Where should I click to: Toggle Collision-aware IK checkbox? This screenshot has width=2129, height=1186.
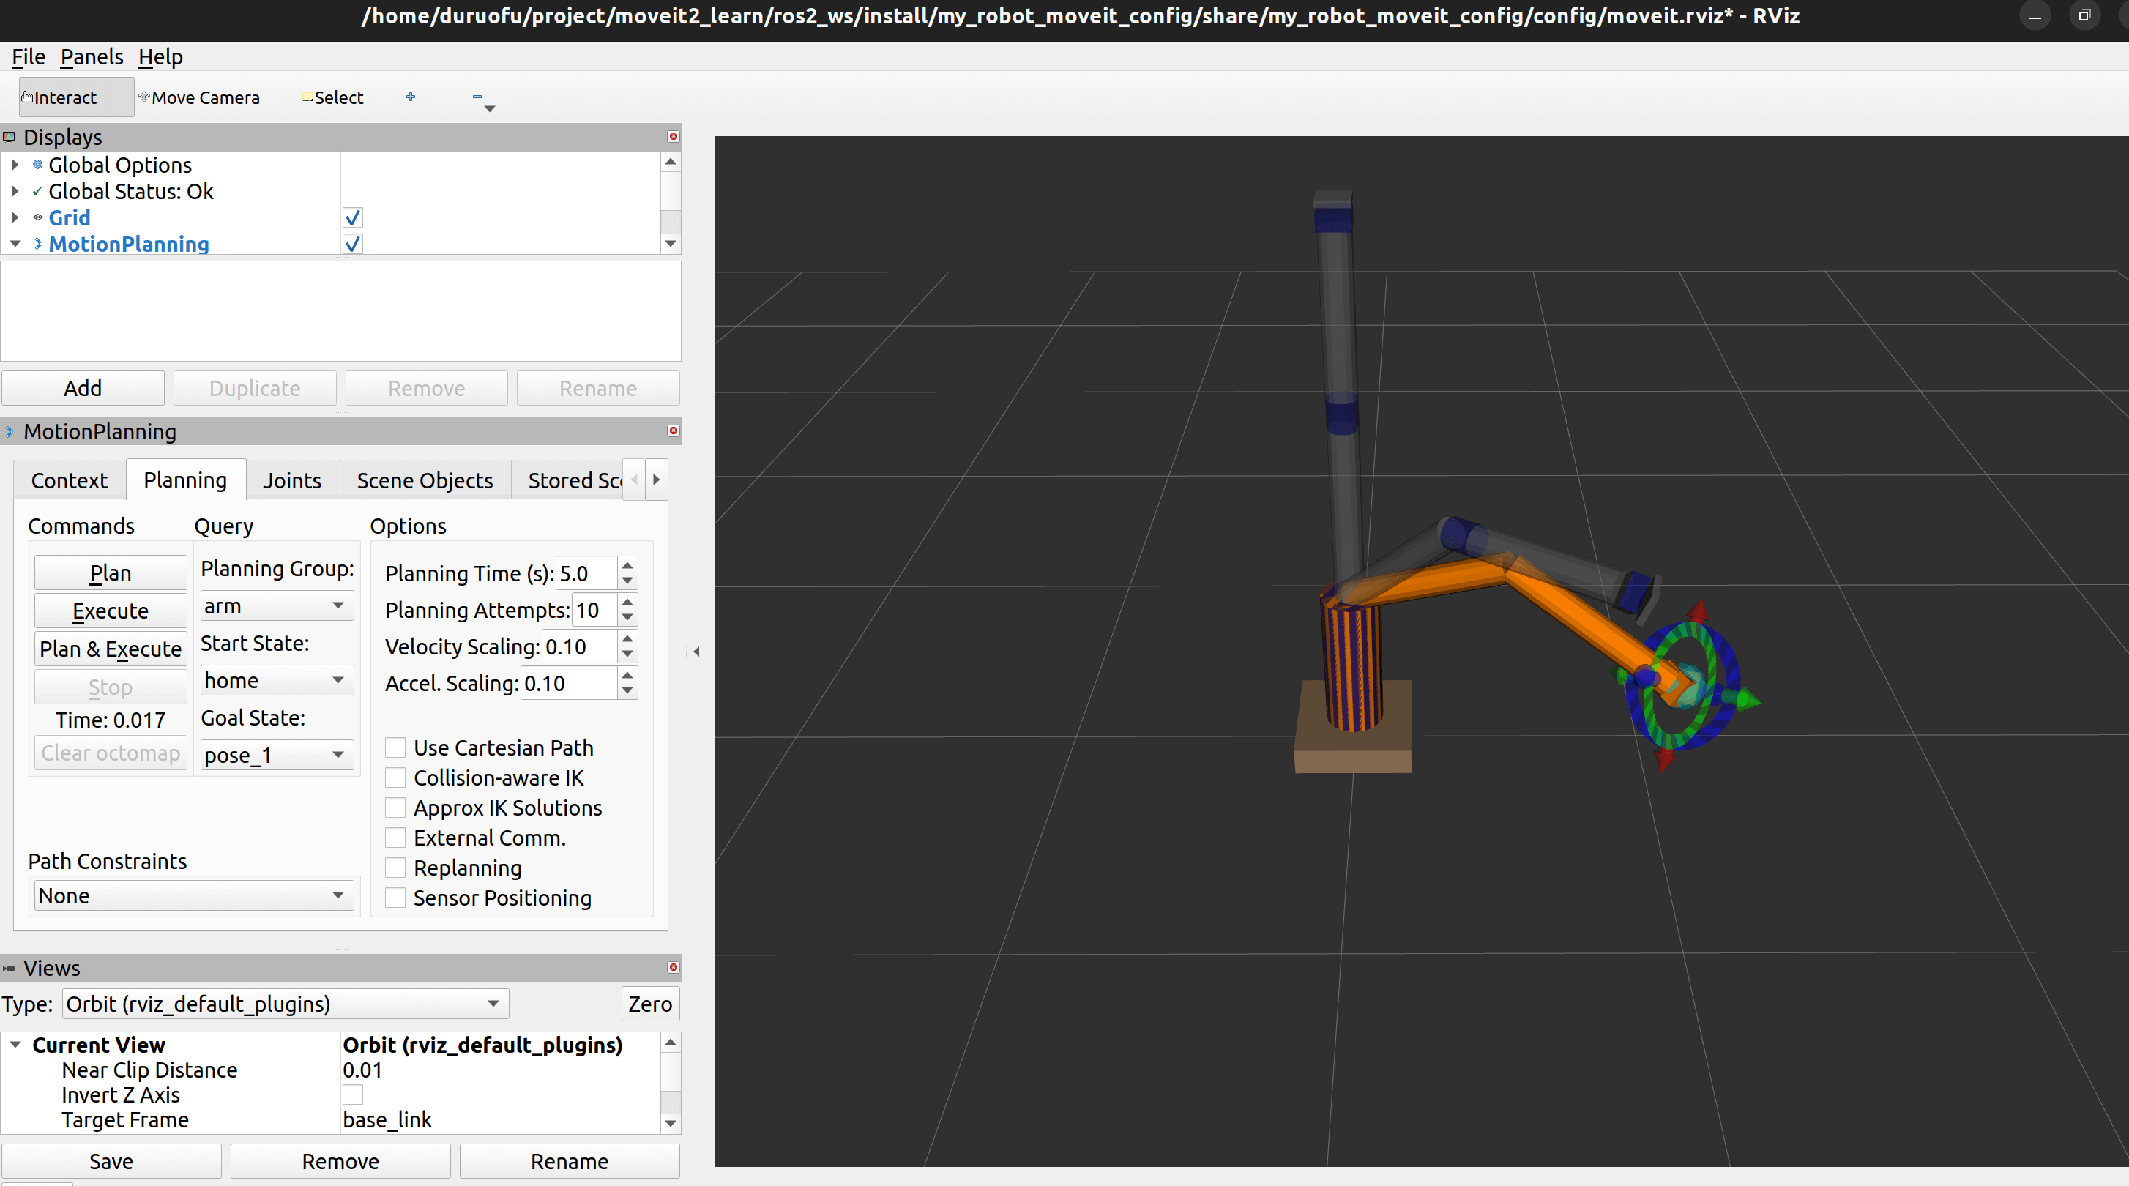coord(396,777)
